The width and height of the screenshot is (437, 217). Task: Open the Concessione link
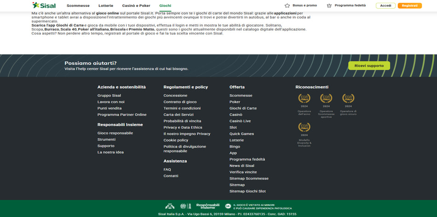(175, 96)
